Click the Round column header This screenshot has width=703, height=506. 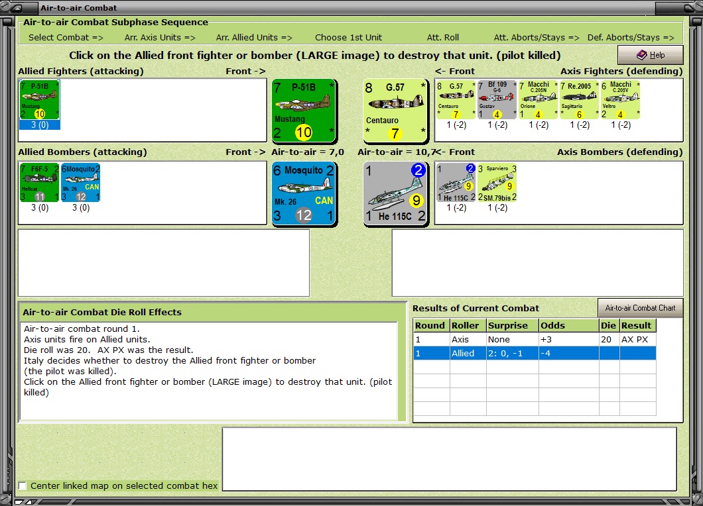coord(432,326)
